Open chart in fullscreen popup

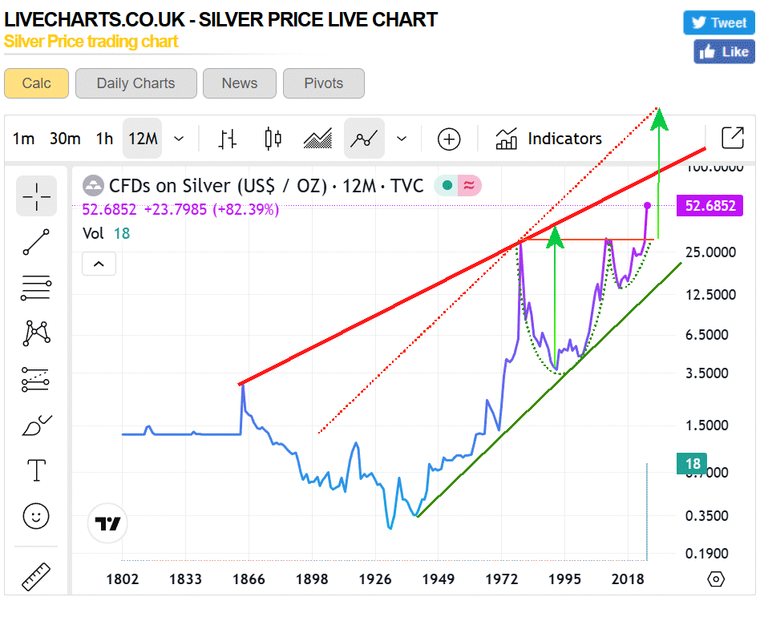(732, 138)
